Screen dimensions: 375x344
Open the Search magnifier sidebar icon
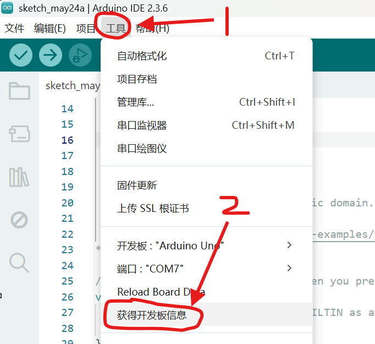(19, 263)
